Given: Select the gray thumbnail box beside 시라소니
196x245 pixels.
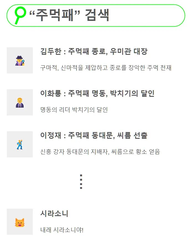Looking at the screenshot, I should (20, 222).
